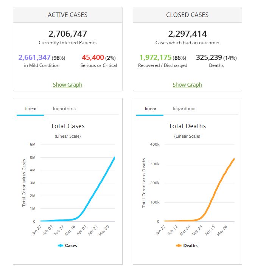Click the red 45,400 serious or critical figure
Image resolution: width=255 pixels, height=275 pixels.
click(x=93, y=57)
